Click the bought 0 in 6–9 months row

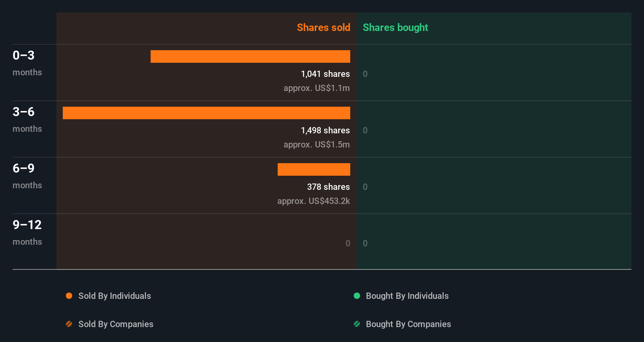coord(365,187)
